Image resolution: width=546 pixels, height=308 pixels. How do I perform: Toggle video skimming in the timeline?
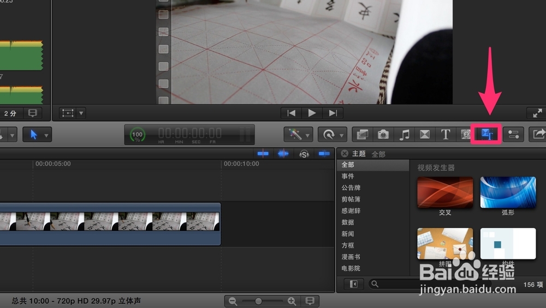click(263, 154)
